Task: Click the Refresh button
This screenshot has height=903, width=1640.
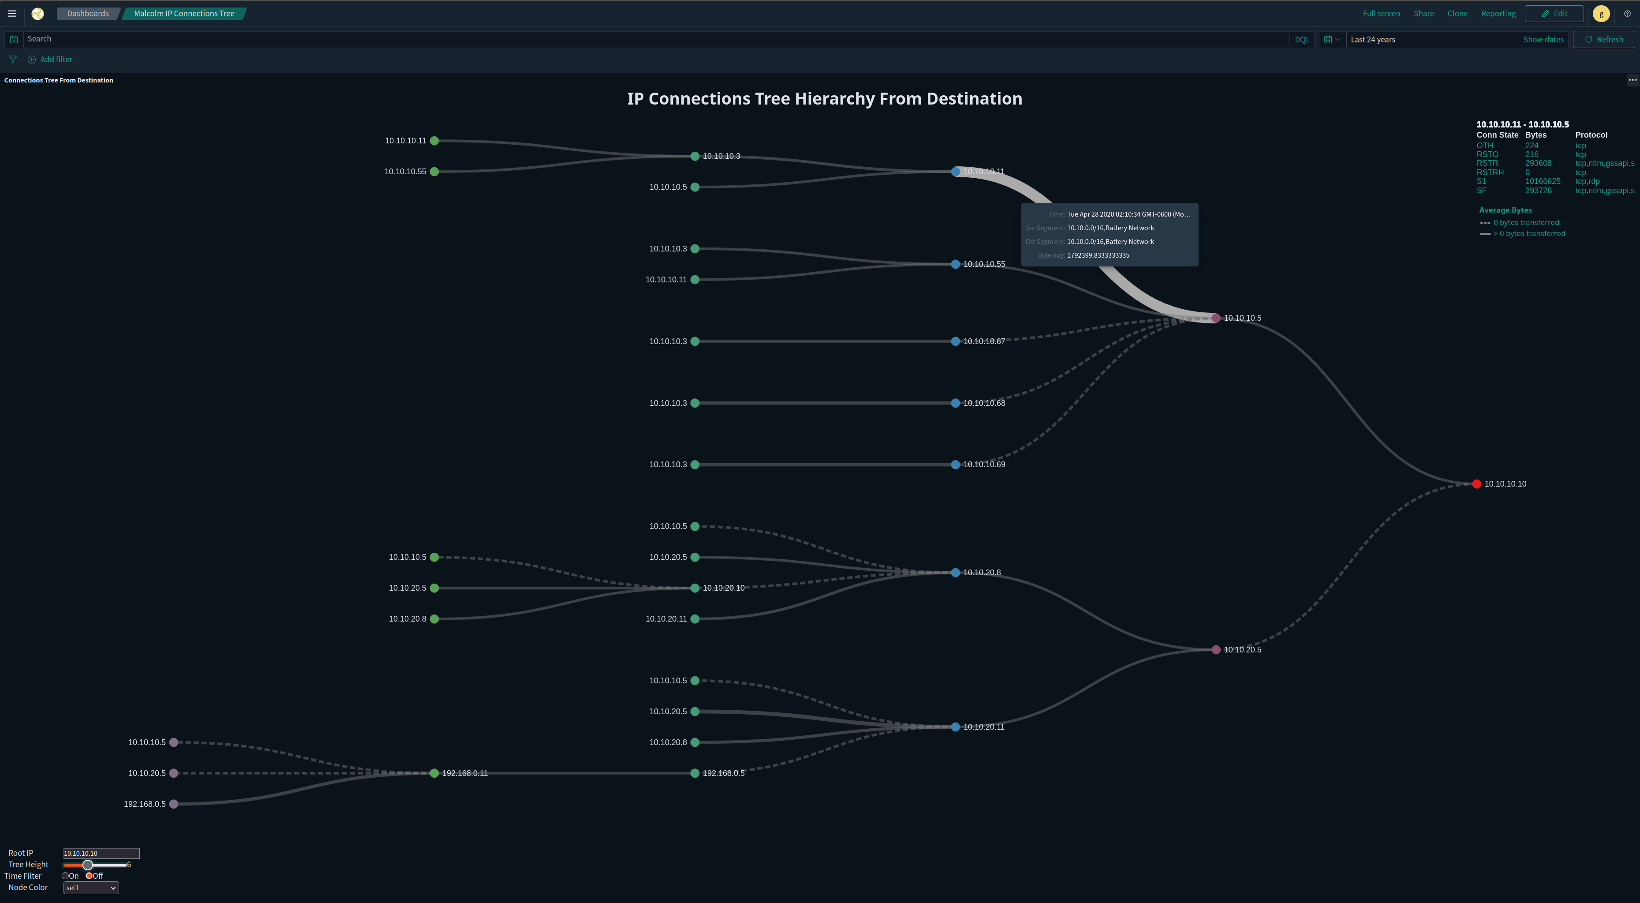Action: coord(1603,40)
